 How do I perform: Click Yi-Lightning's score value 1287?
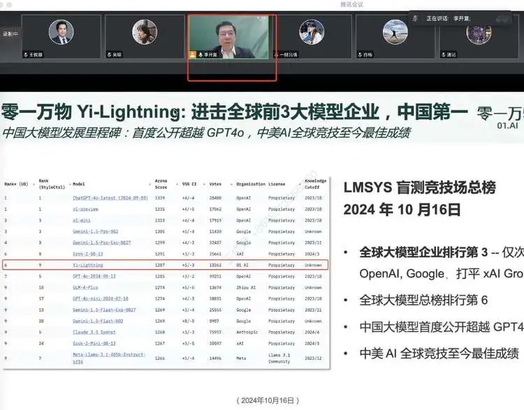pyautogui.click(x=160, y=265)
